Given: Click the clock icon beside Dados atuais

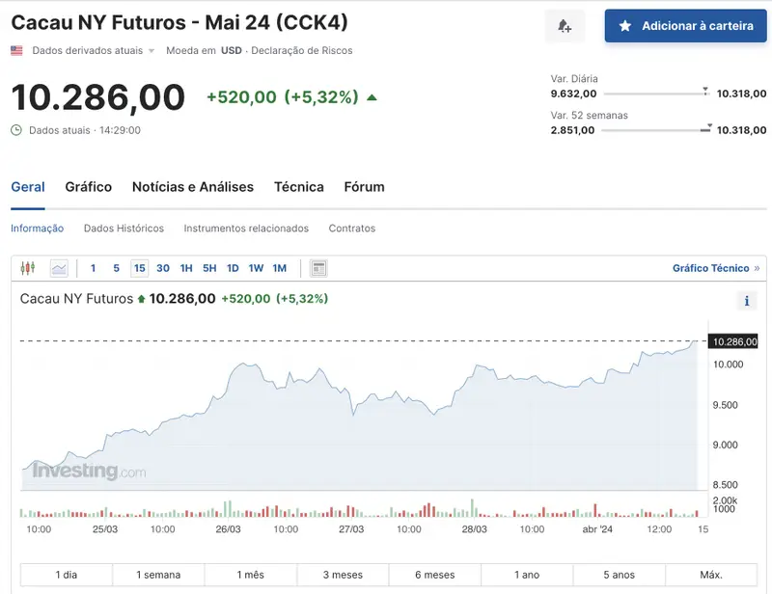Looking at the screenshot, I should (16, 130).
